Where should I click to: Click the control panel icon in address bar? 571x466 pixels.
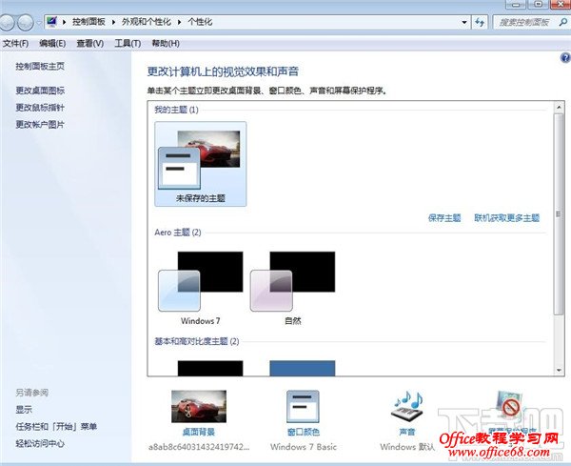[x=52, y=22]
